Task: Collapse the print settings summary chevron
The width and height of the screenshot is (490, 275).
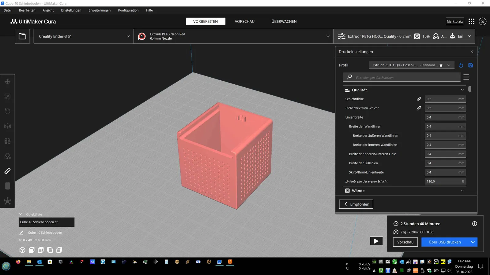Action: coord(469,36)
